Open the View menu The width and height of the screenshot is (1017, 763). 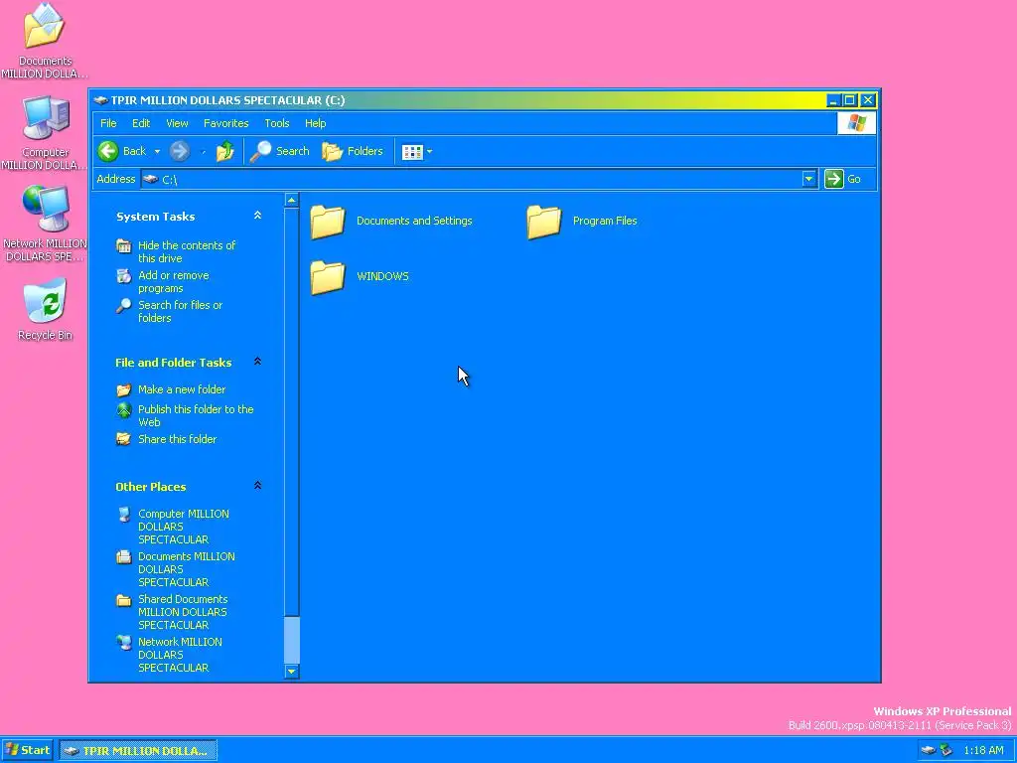pyautogui.click(x=177, y=123)
